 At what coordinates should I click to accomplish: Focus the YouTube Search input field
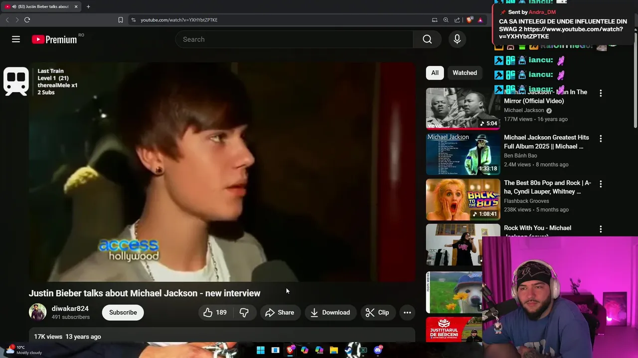click(x=294, y=39)
